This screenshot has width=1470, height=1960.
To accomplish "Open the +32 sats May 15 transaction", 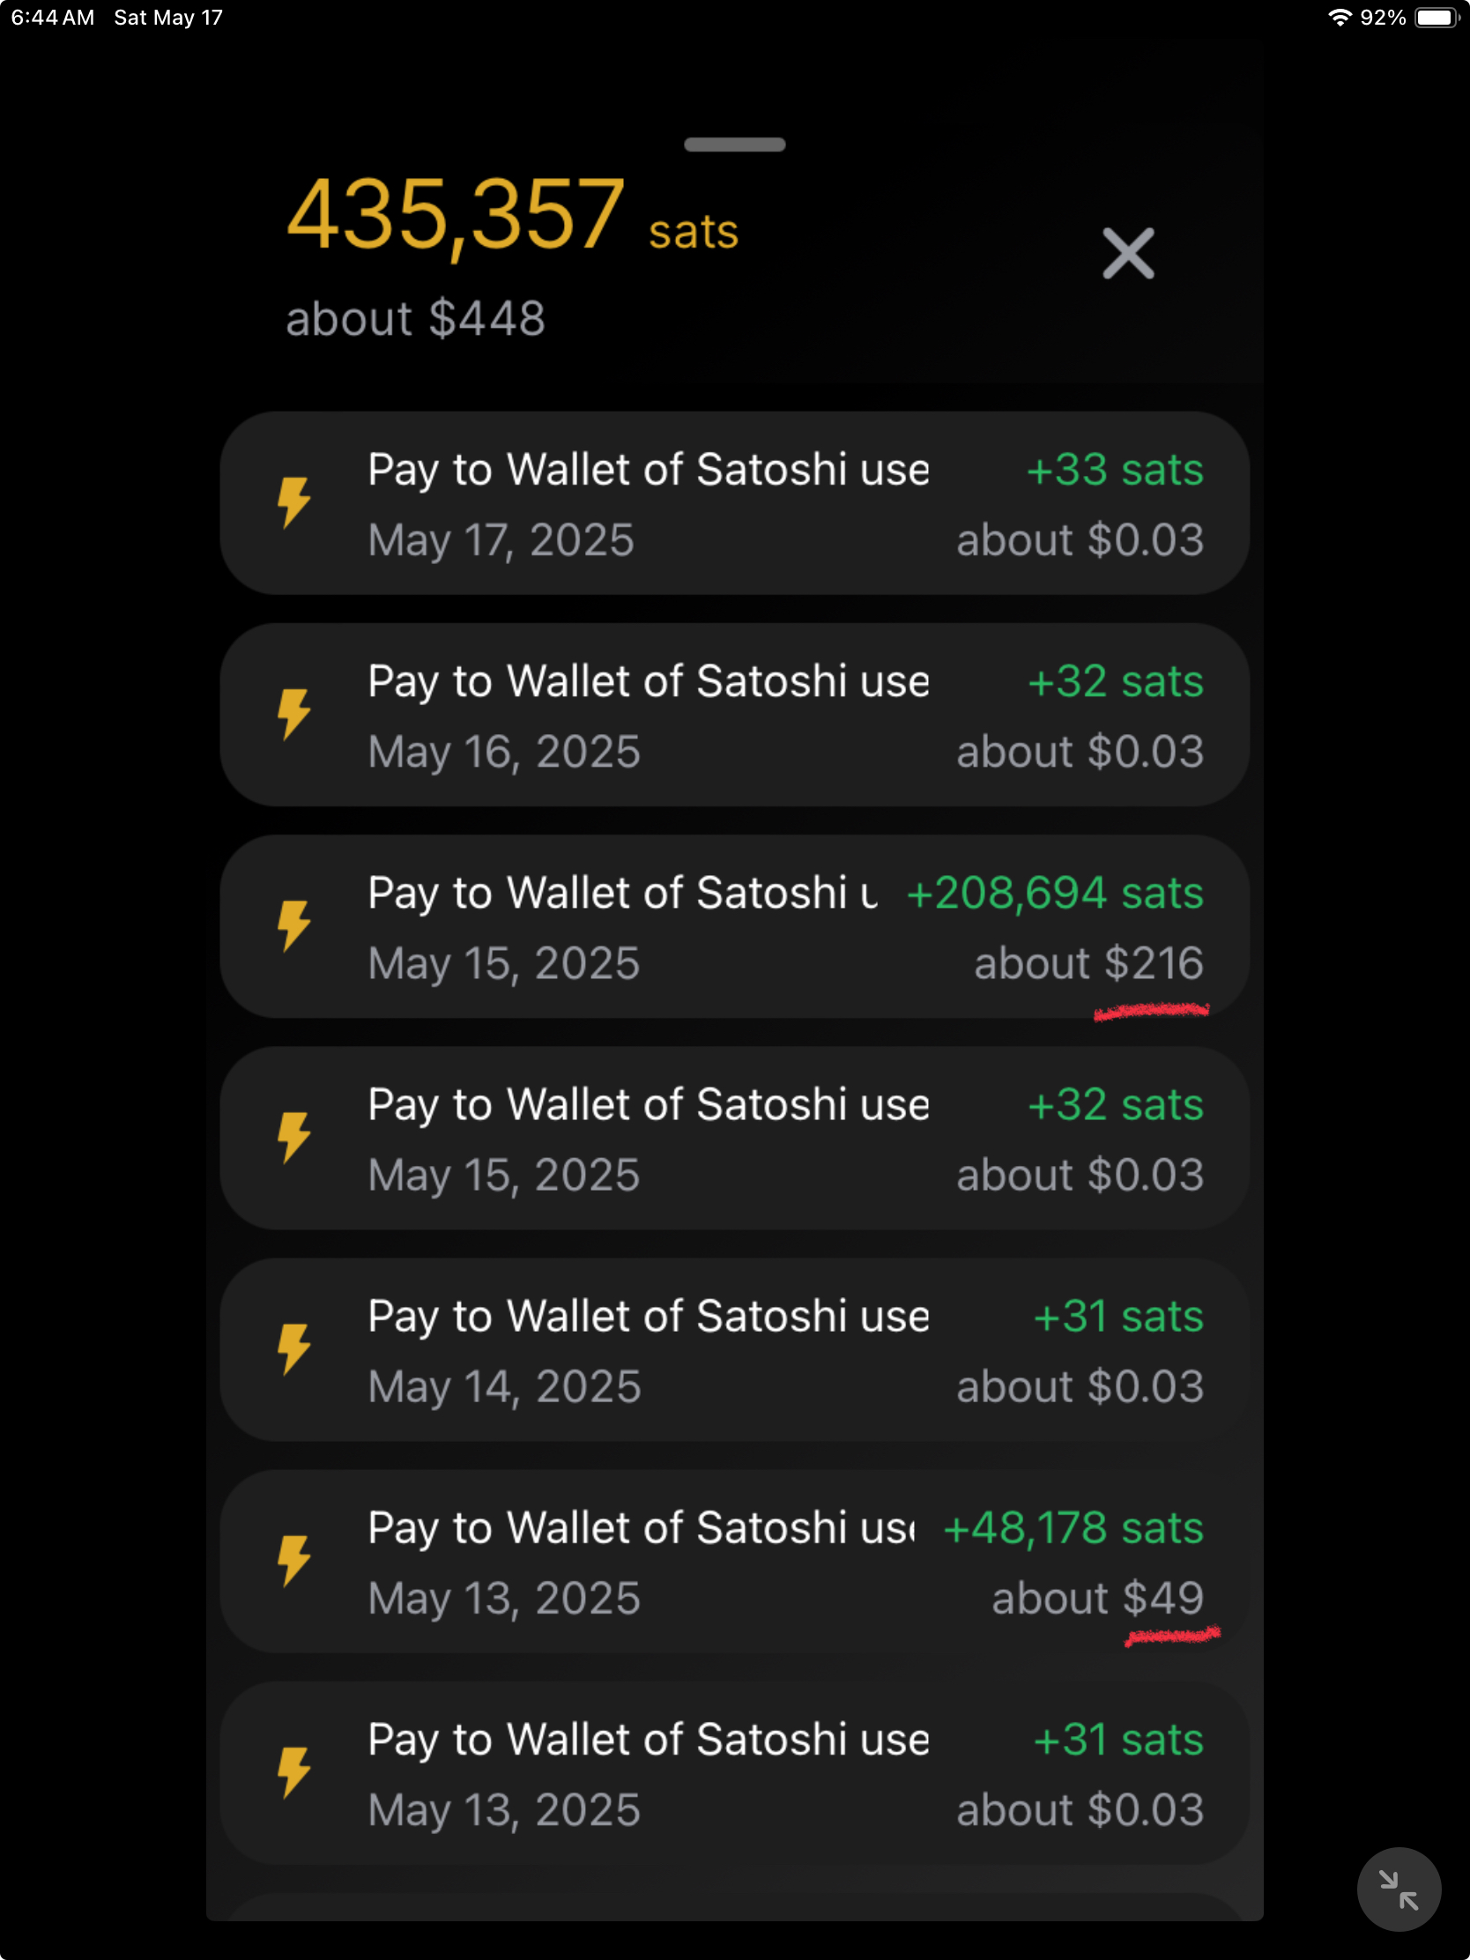I will [x=734, y=1138].
